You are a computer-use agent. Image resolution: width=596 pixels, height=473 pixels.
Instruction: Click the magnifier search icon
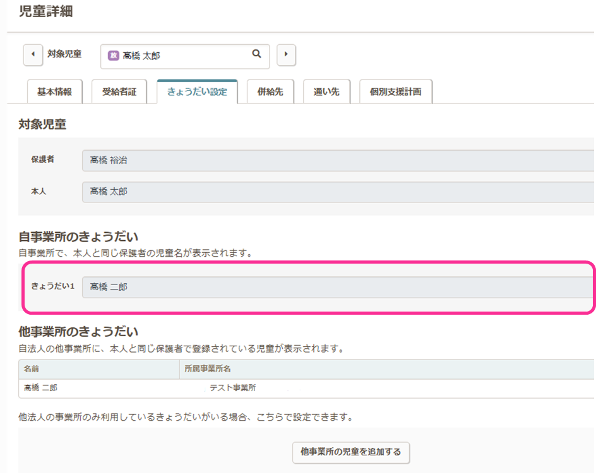(256, 54)
